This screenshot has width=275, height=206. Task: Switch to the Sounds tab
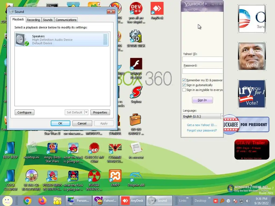pyautogui.click(x=48, y=20)
